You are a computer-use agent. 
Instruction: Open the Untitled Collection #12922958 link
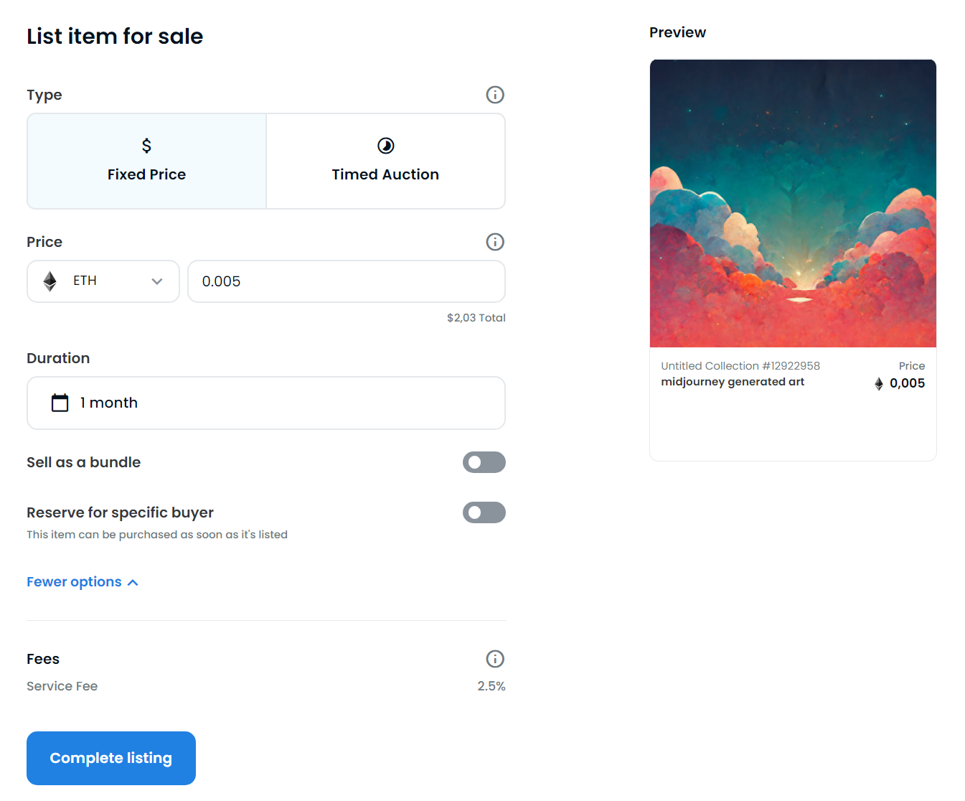[x=740, y=366]
